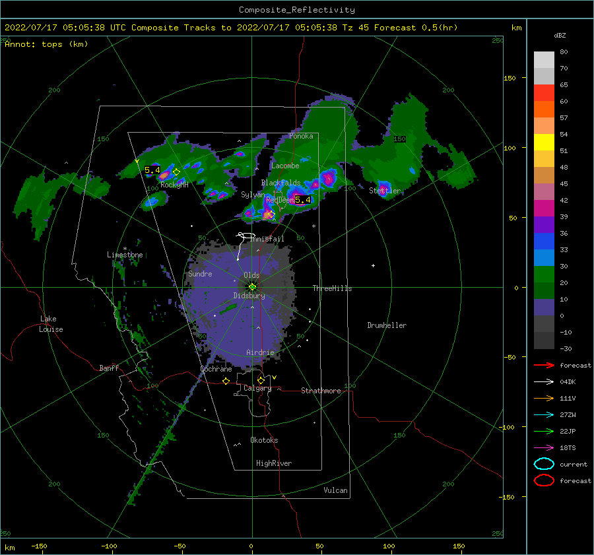Click the Didsbury town label
The height and width of the screenshot is (555, 594).
[249, 296]
